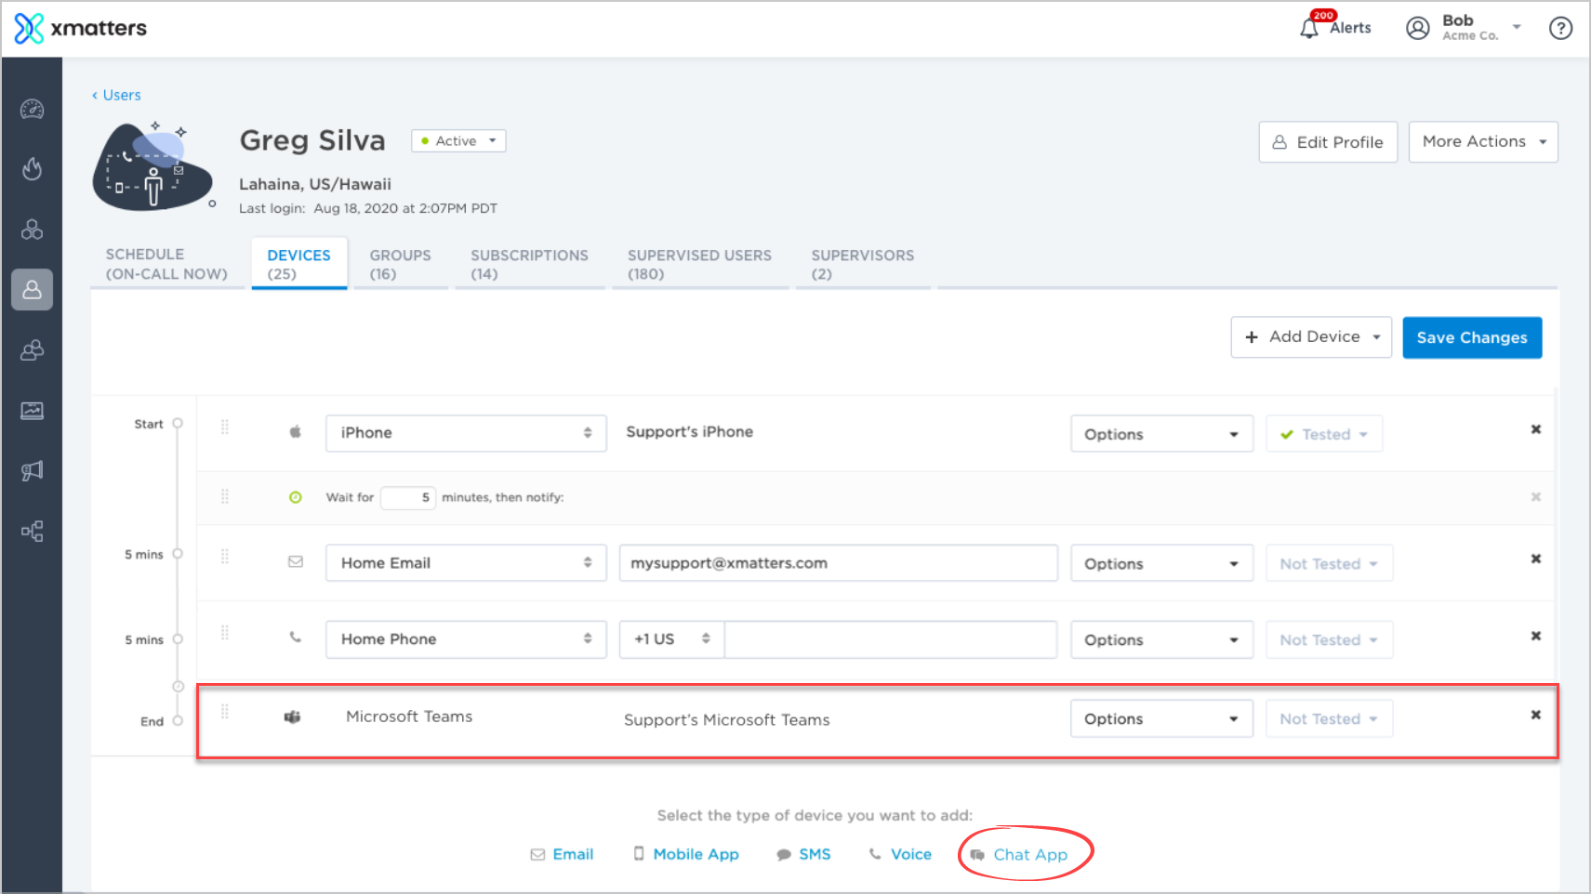The width and height of the screenshot is (1591, 894).
Task: Grab the iPhone row drag handle
Action: tap(224, 427)
